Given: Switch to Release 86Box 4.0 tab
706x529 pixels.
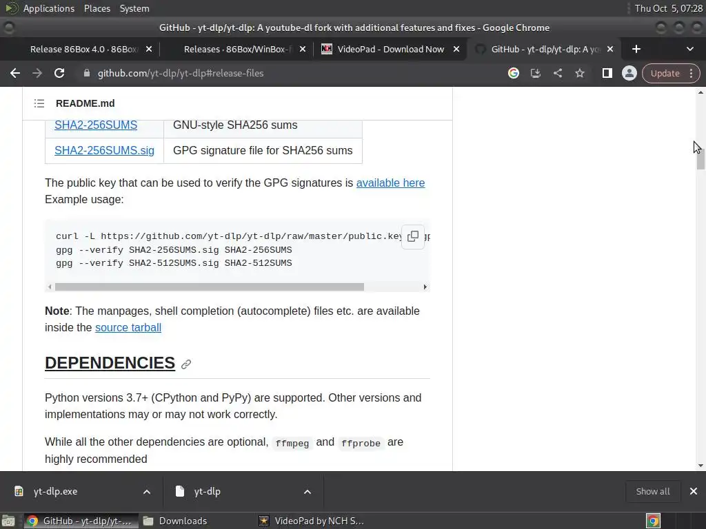Looking at the screenshot, I should (x=83, y=49).
